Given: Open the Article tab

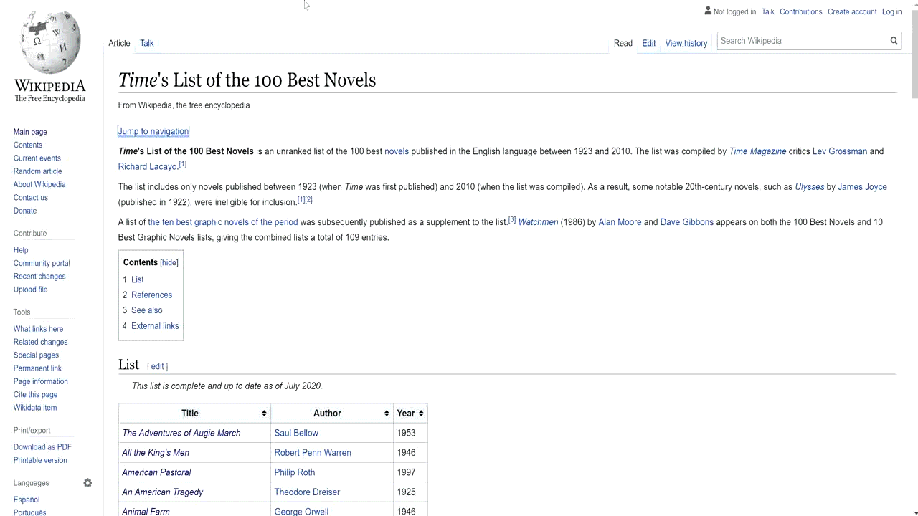Looking at the screenshot, I should coord(119,43).
